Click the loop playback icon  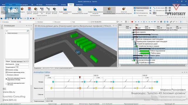[155, 22]
